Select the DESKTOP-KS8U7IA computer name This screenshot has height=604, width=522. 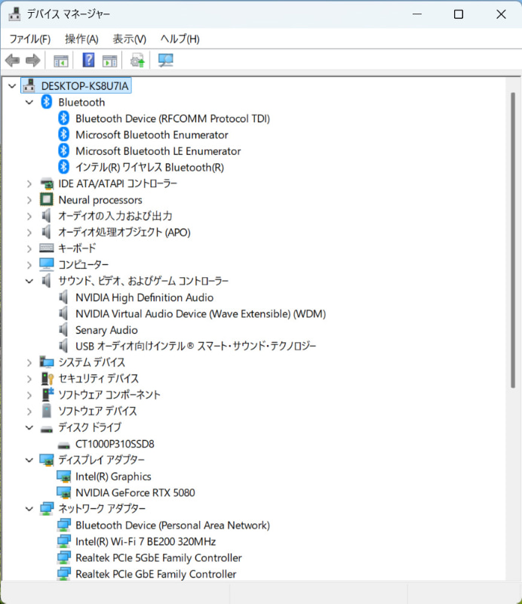click(84, 86)
